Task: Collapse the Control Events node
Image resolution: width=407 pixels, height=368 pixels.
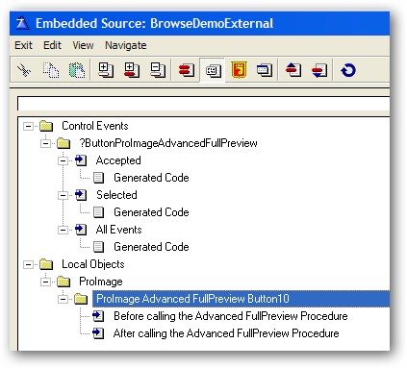Action: (x=28, y=126)
